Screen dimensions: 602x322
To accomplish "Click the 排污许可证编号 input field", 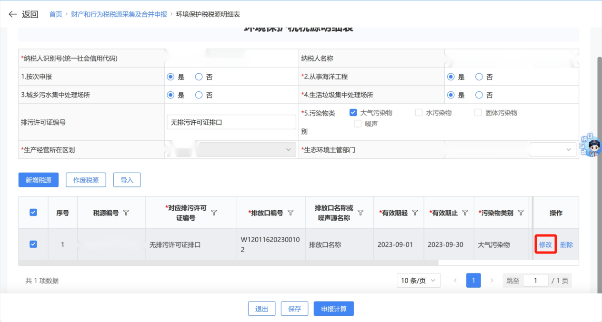I will [x=231, y=122].
